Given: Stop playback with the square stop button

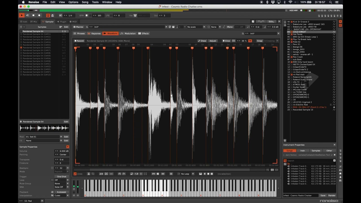Looking at the screenshot, I should click(33, 15).
